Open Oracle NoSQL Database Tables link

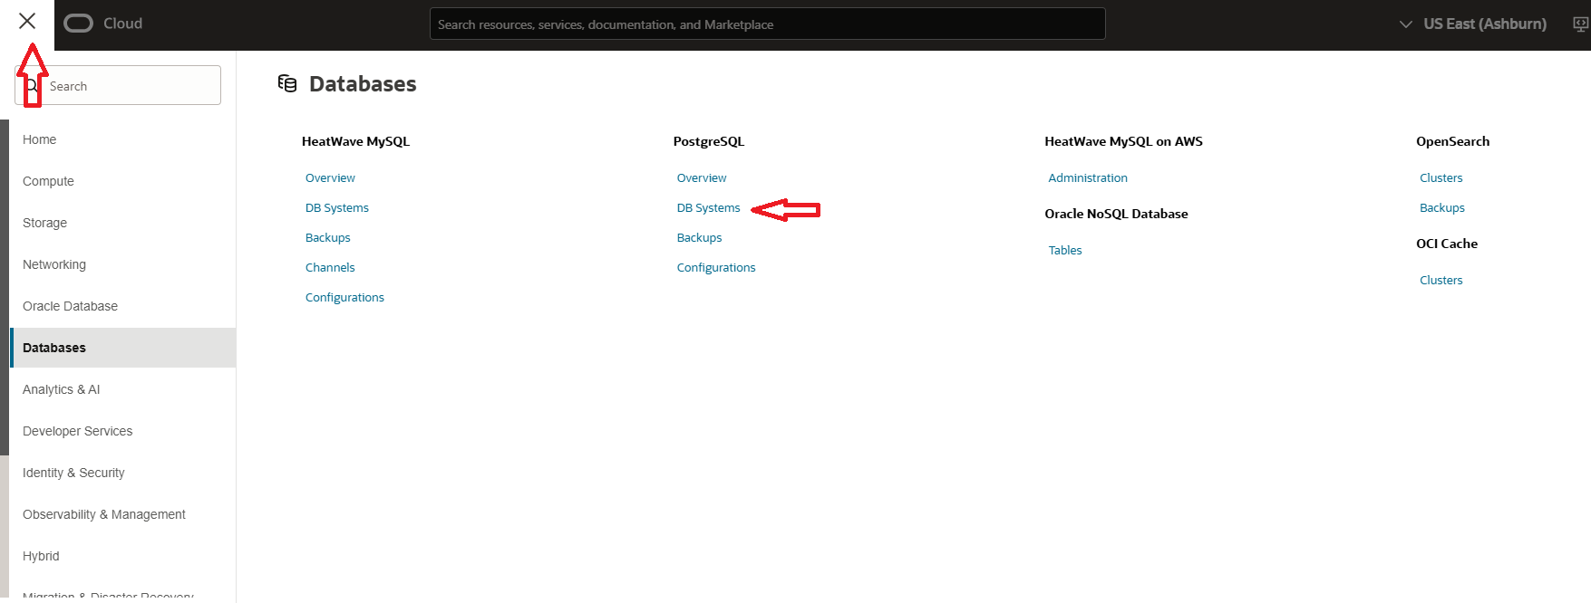[x=1065, y=251]
